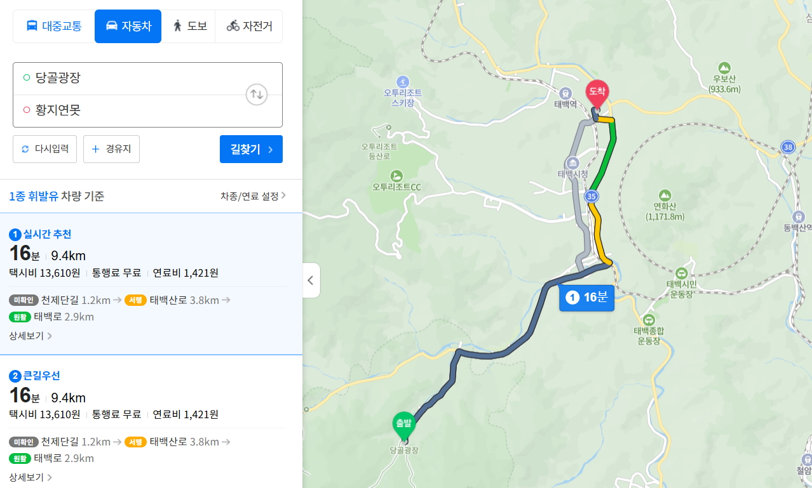
Task: Select the 우보산 mountain marker
Action: click(x=724, y=67)
